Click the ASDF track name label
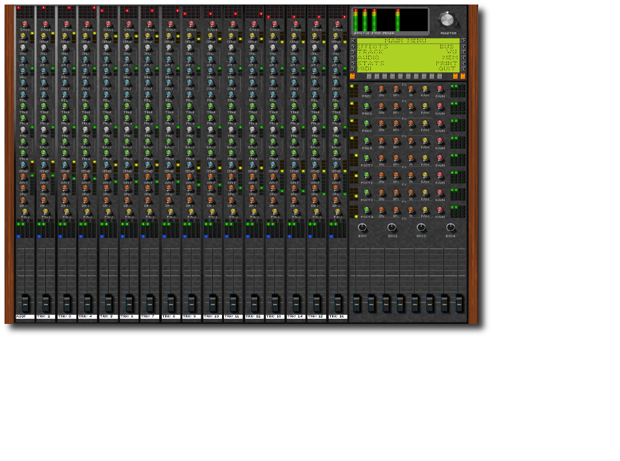 (25, 316)
